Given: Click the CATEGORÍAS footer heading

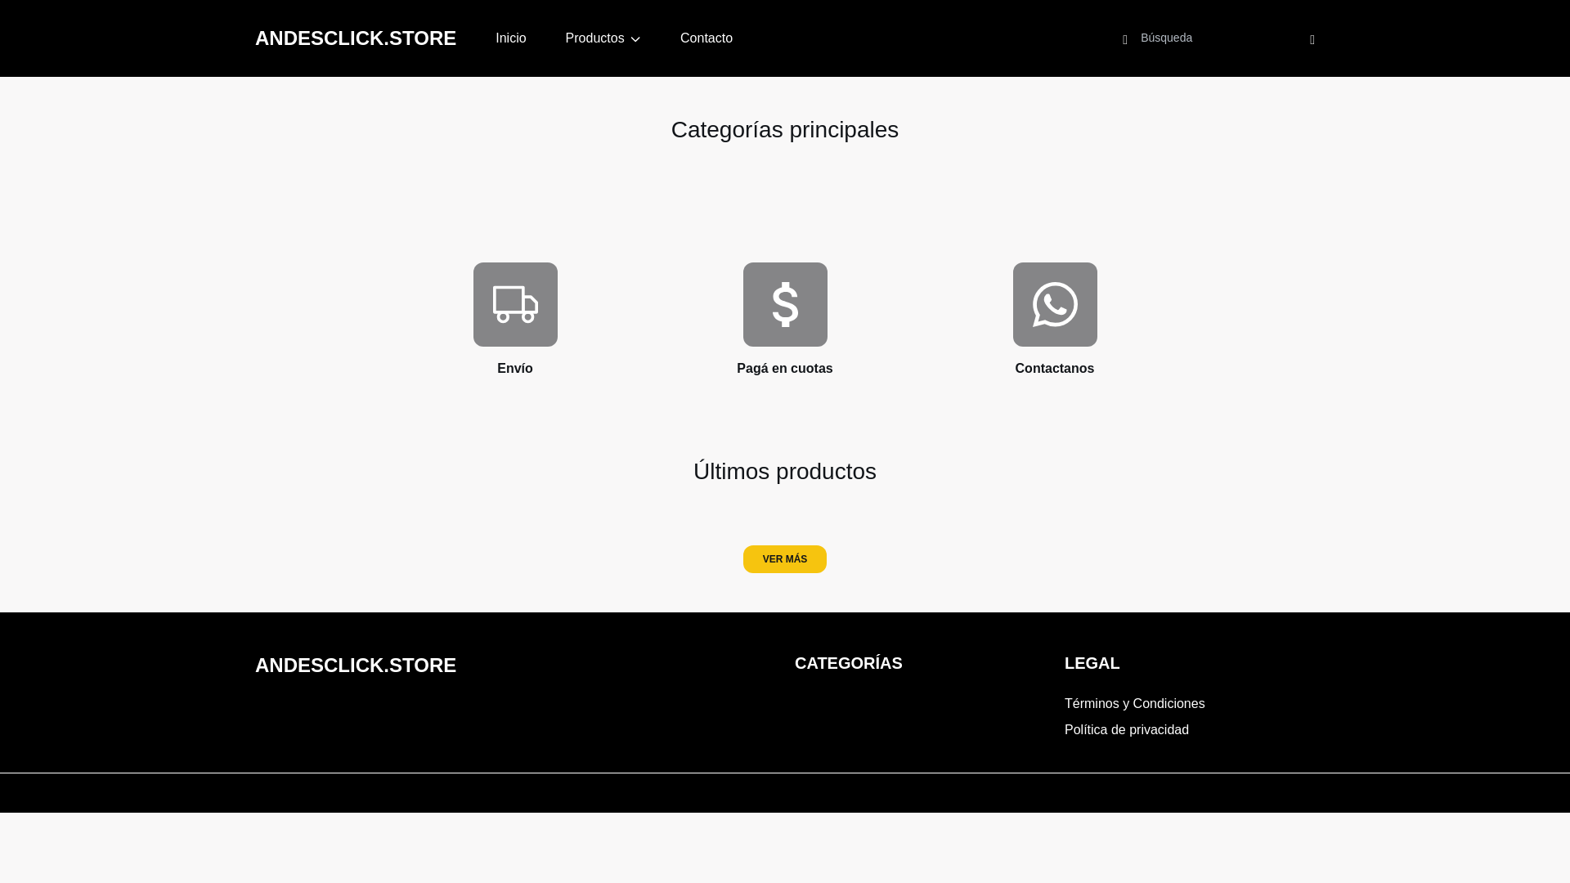Looking at the screenshot, I should click(x=849, y=663).
